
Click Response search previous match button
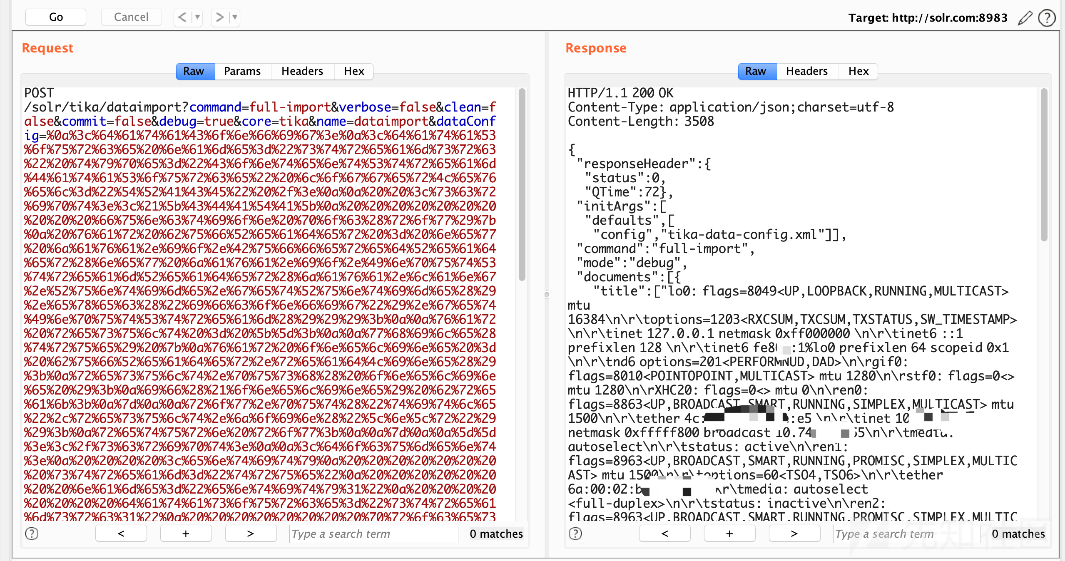point(665,533)
